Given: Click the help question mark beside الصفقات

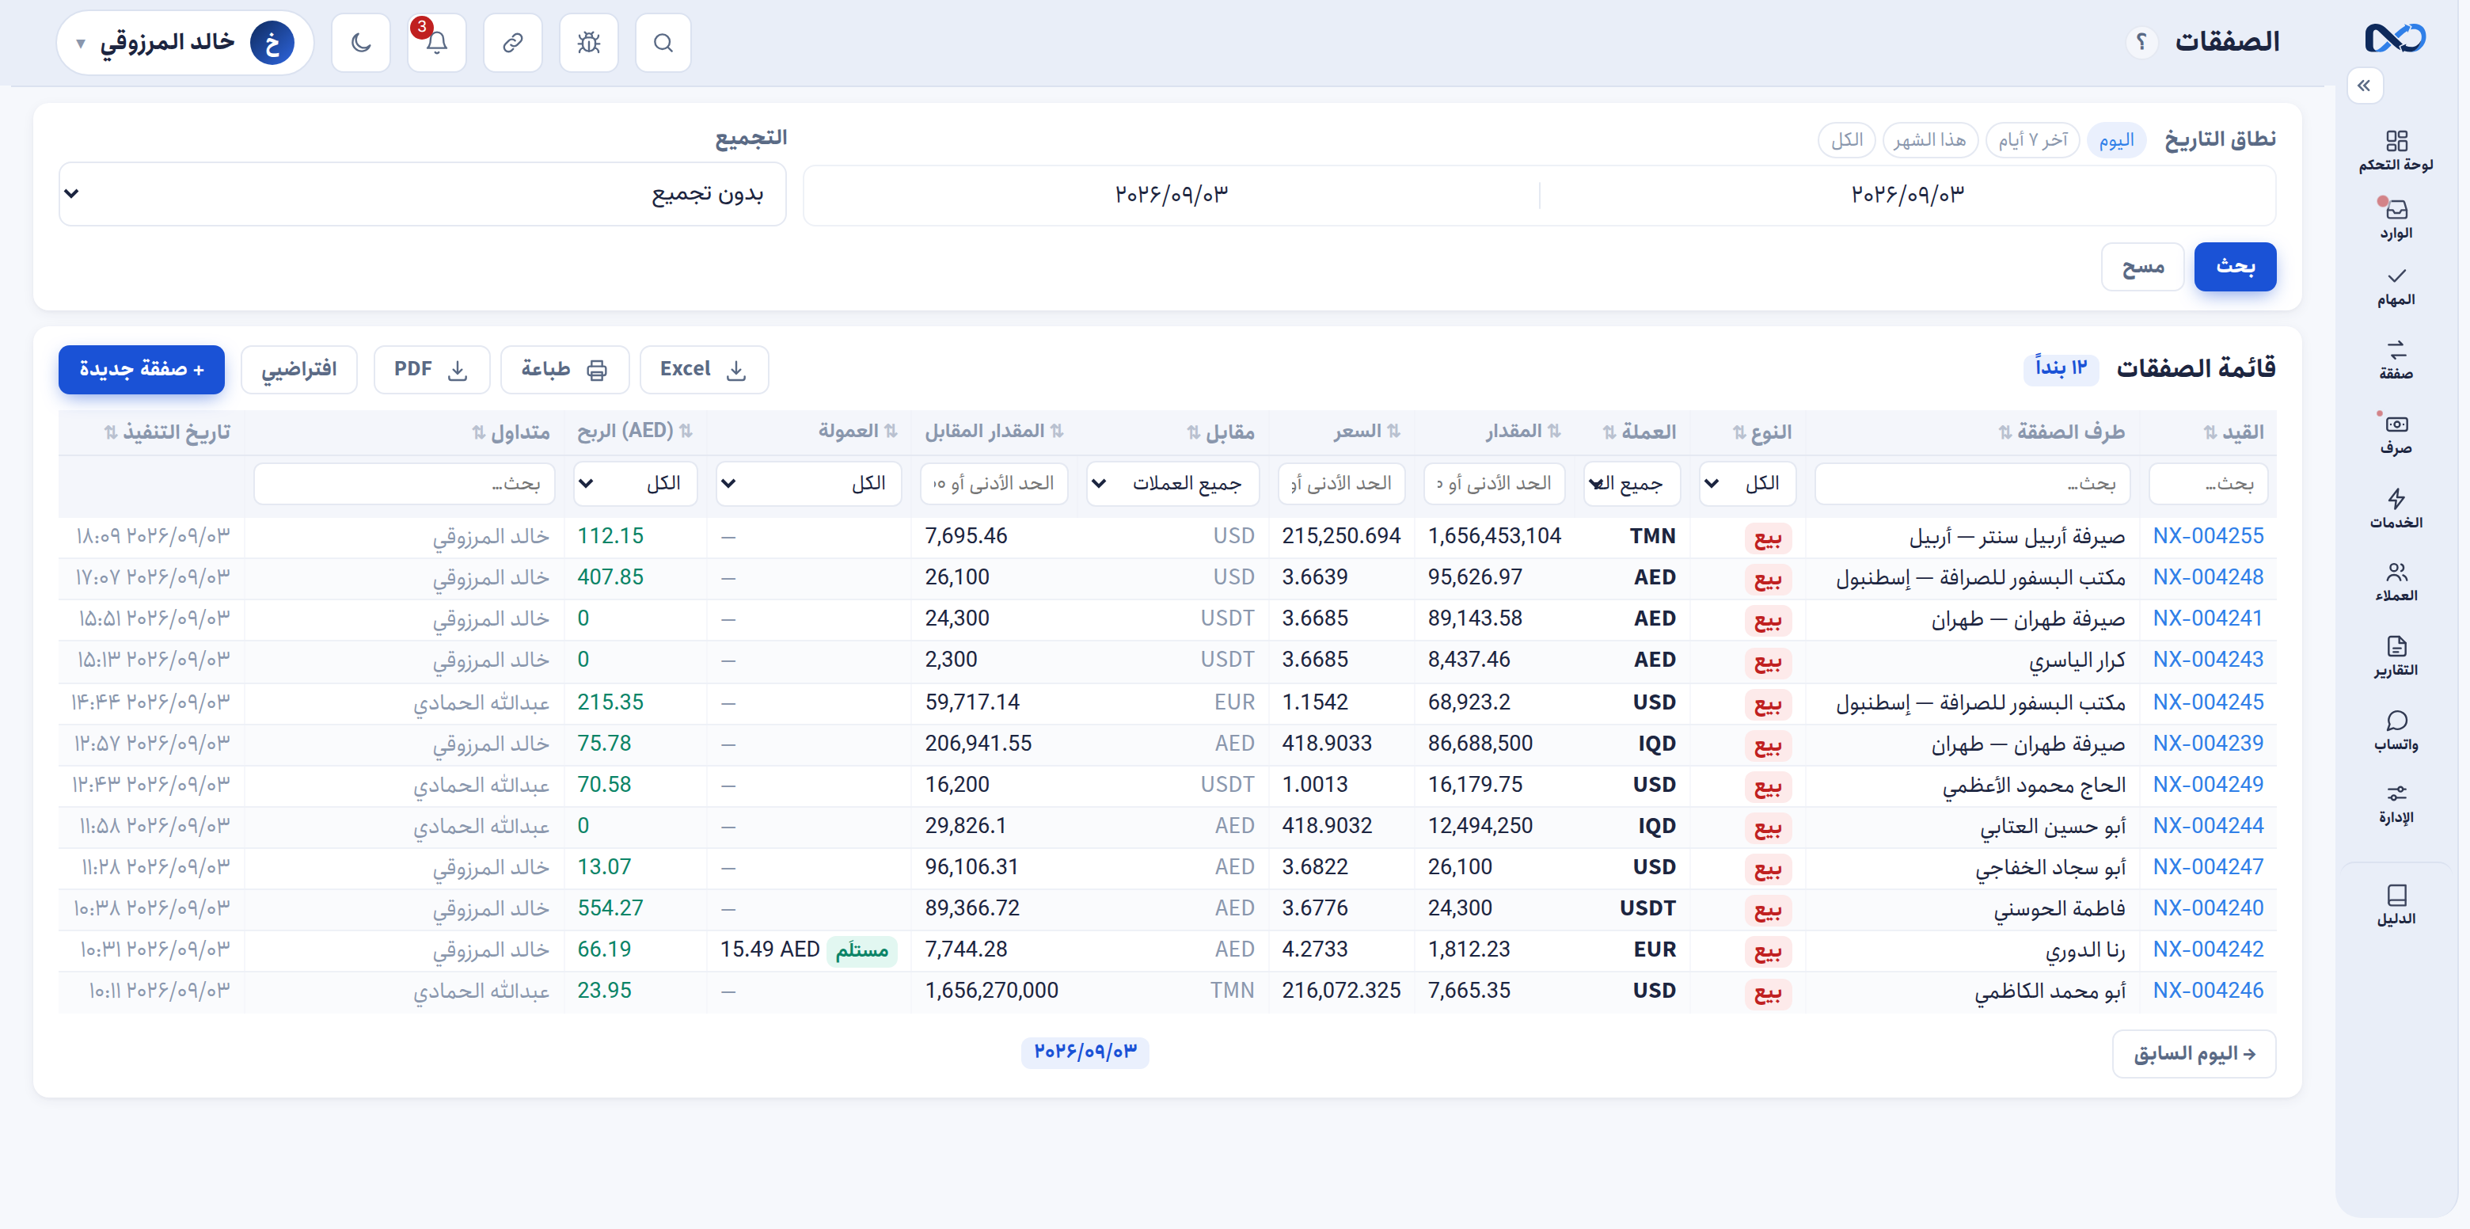Looking at the screenshot, I should pos(2141,42).
